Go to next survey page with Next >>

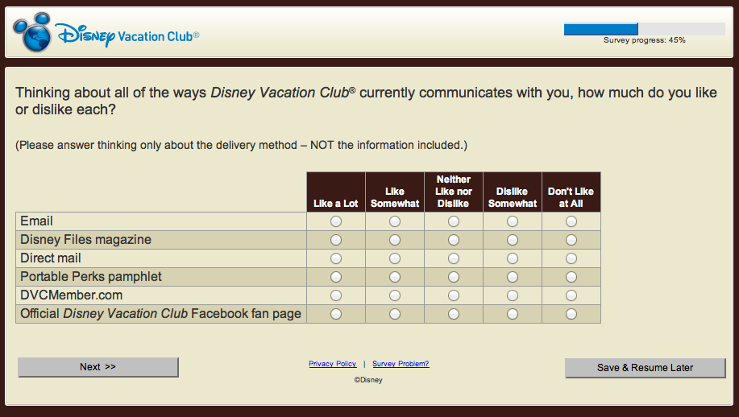tap(98, 367)
